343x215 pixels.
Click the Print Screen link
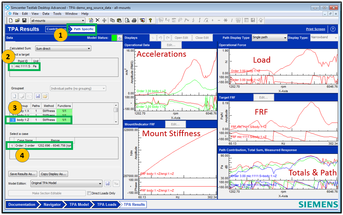click(x=315, y=29)
